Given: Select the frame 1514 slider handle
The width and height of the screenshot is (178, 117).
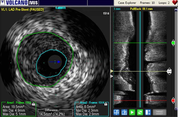Looking at the screenshot, I should [x=169, y=72].
